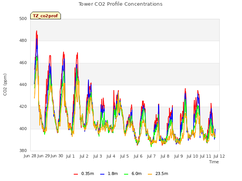Select the 0.35m legend label
The width and height of the screenshot is (242, 181).
click(x=87, y=173)
